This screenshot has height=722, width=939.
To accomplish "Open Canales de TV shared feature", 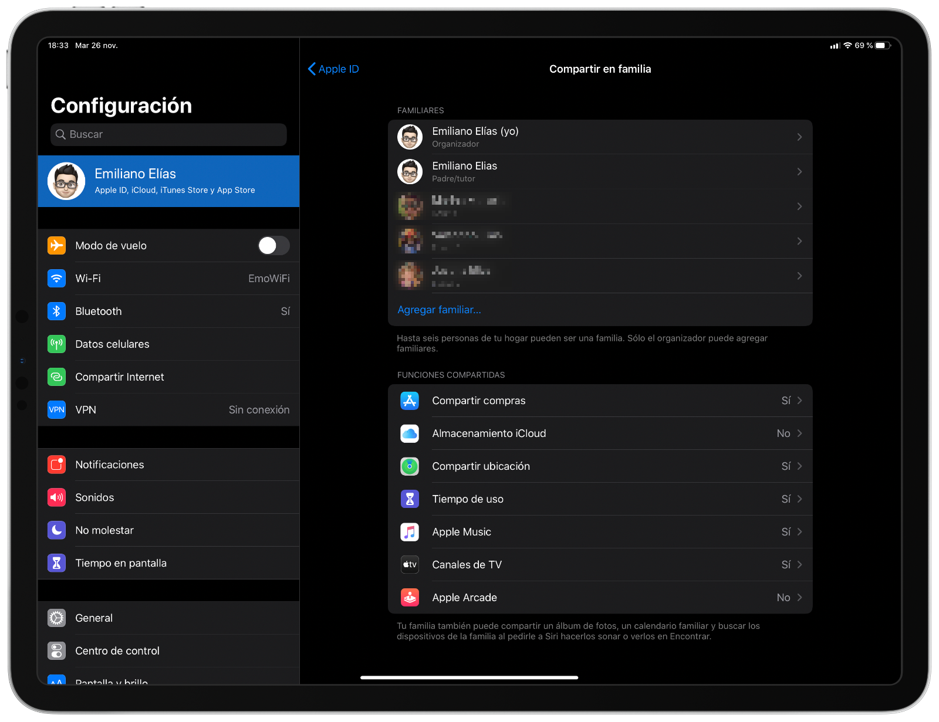I will click(x=600, y=565).
